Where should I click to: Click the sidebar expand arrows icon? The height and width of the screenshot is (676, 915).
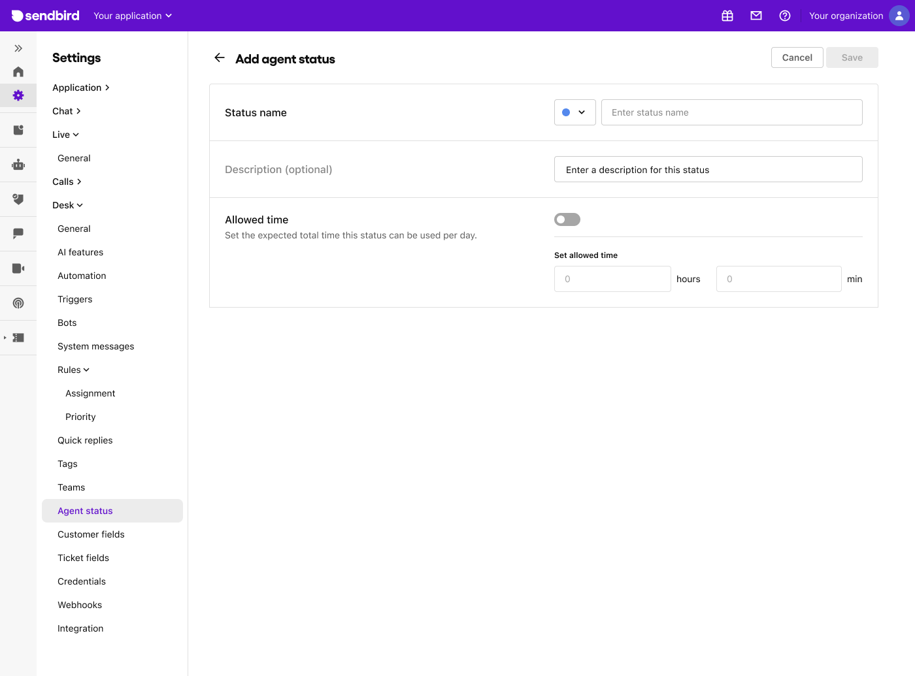tap(18, 48)
